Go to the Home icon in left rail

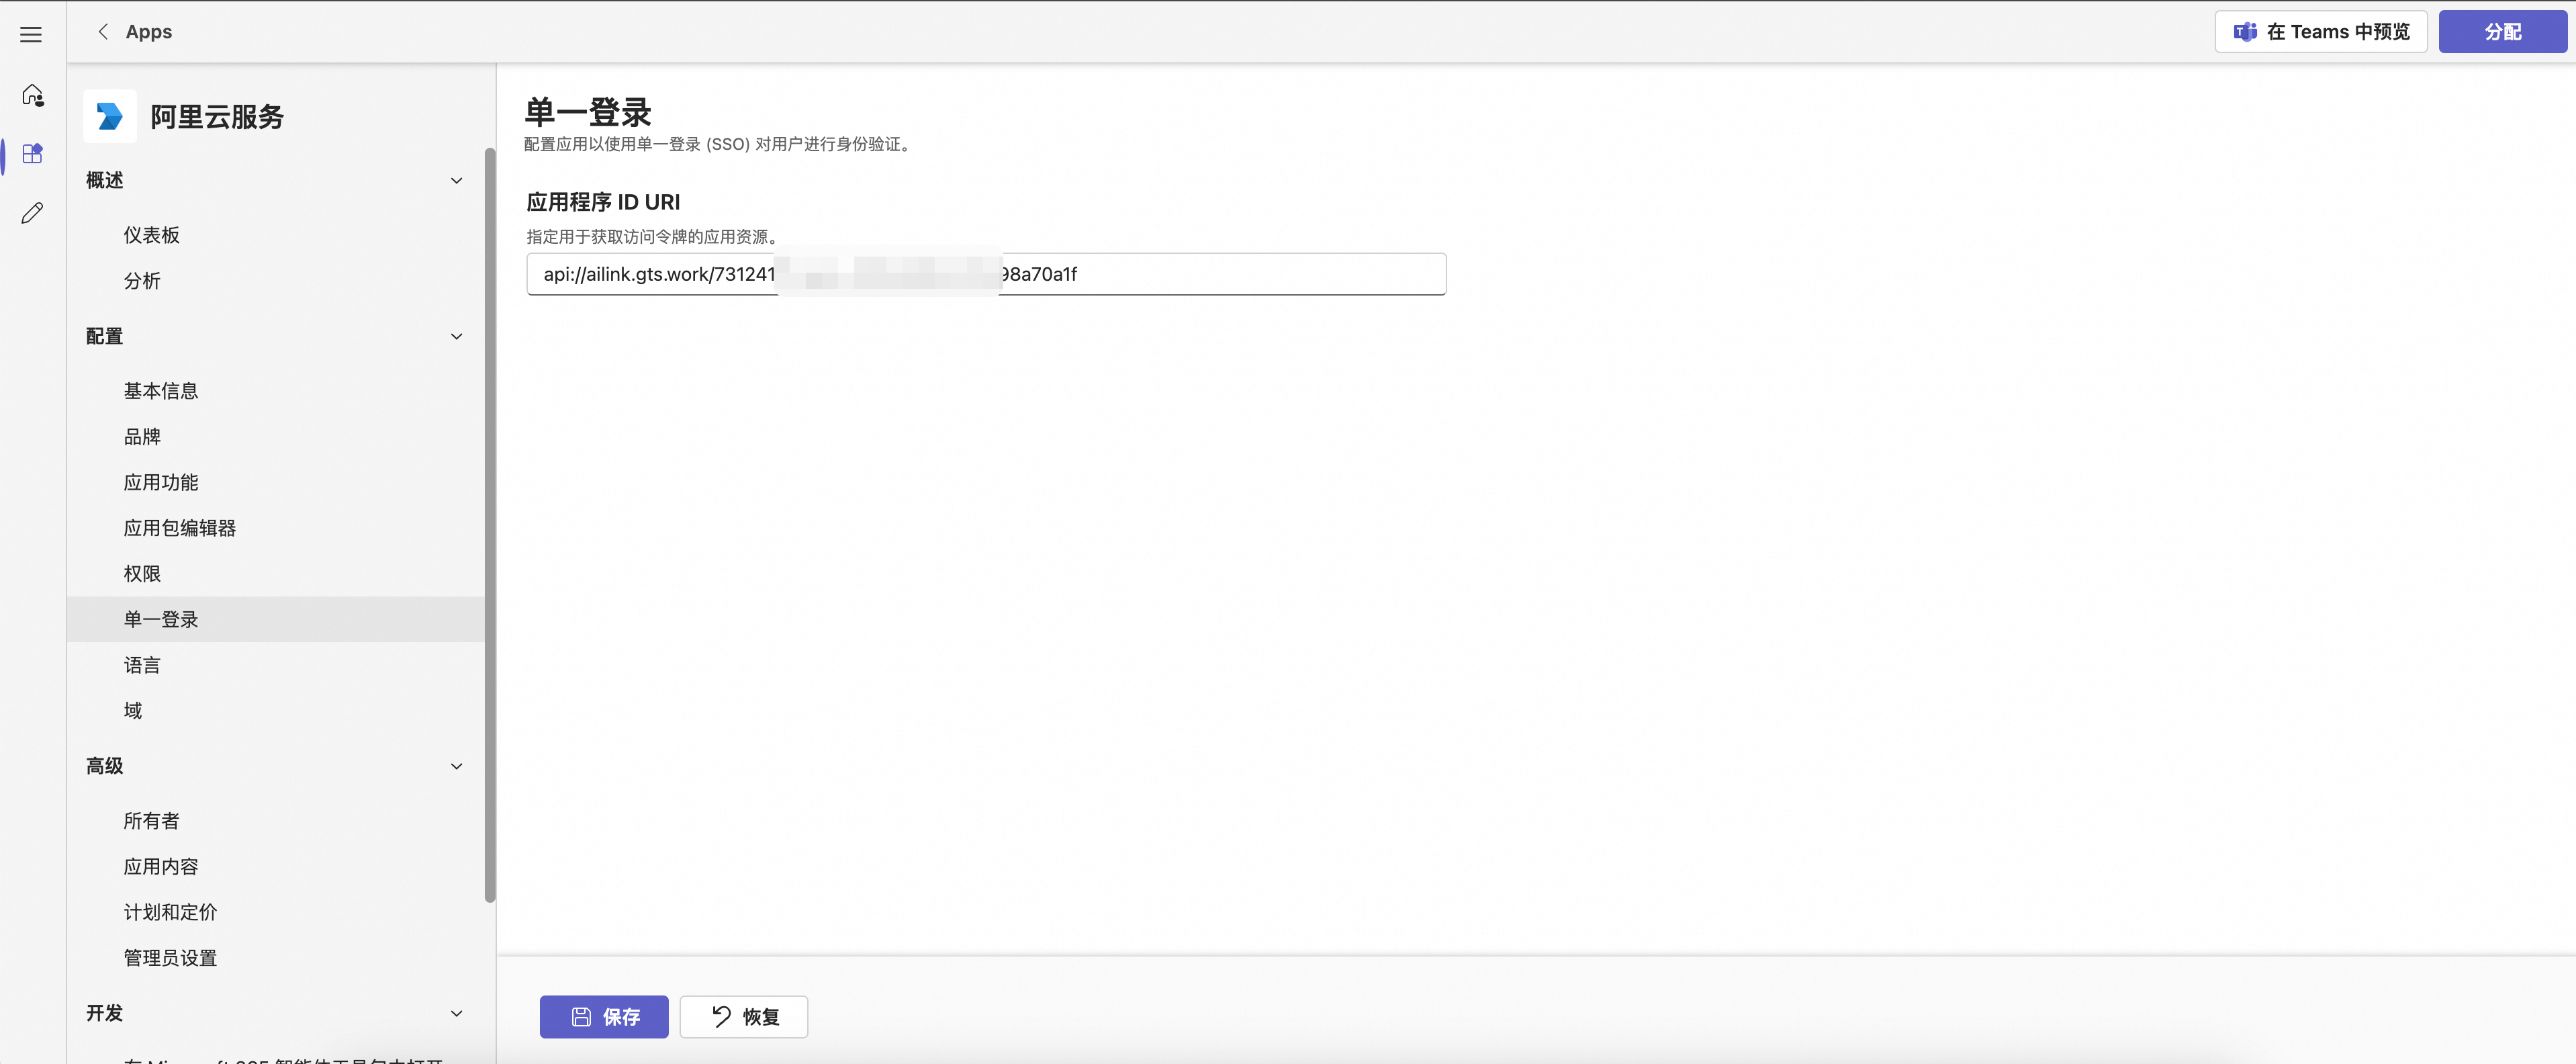pos(33,95)
